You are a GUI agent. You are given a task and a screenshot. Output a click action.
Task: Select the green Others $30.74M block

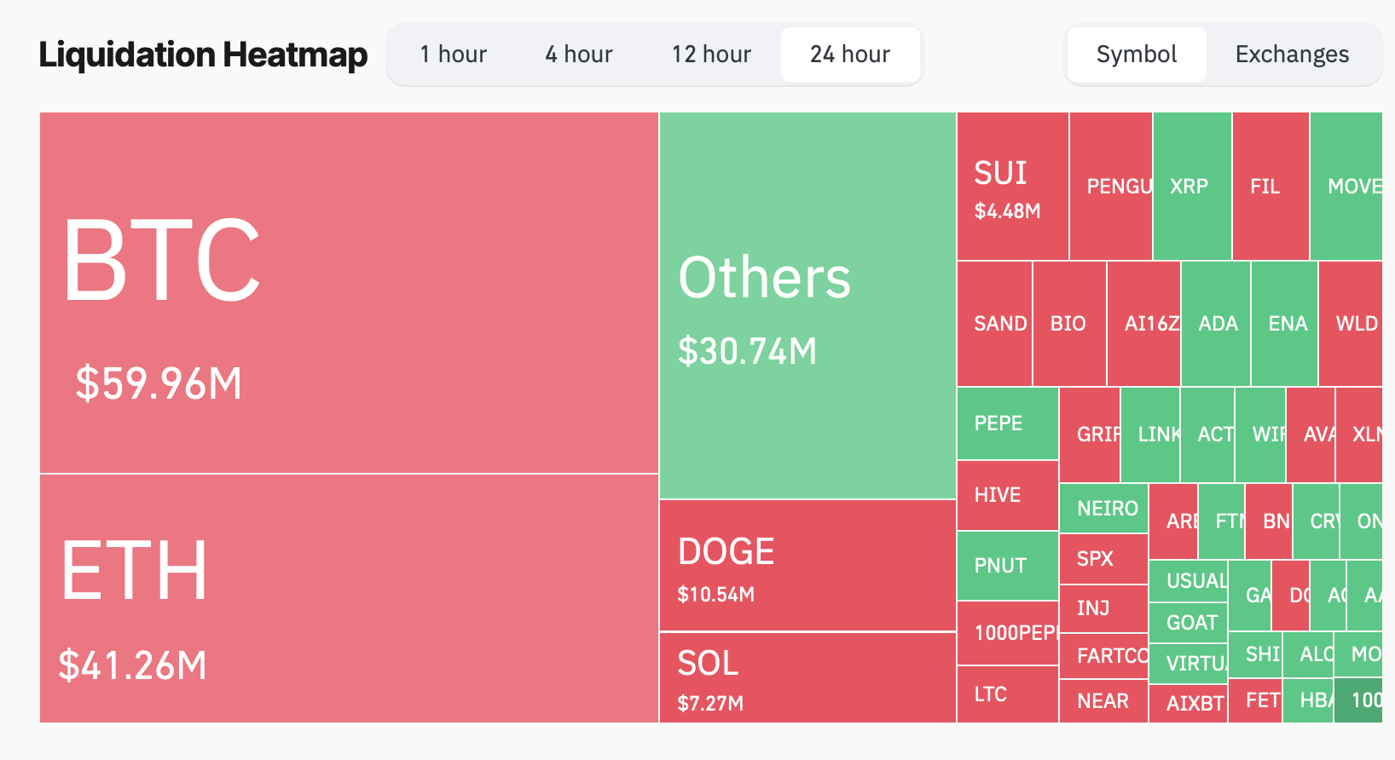point(807,305)
